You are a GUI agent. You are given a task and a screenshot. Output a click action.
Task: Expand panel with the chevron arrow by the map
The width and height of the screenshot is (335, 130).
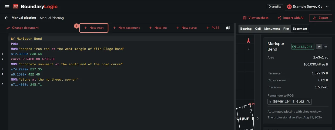tap(258, 118)
